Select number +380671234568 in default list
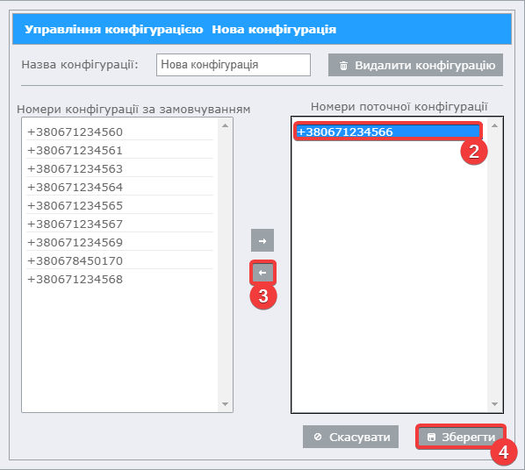This screenshot has width=525, height=470. pyautogui.click(x=120, y=279)
